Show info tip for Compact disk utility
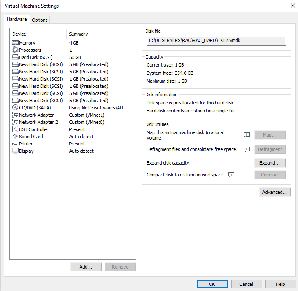The image size is (298, 291). coord(231,175)
